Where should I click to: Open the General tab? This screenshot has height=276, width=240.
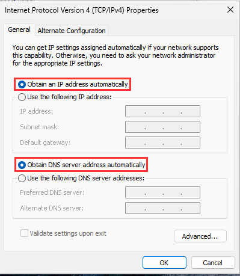tap(19, 29)
